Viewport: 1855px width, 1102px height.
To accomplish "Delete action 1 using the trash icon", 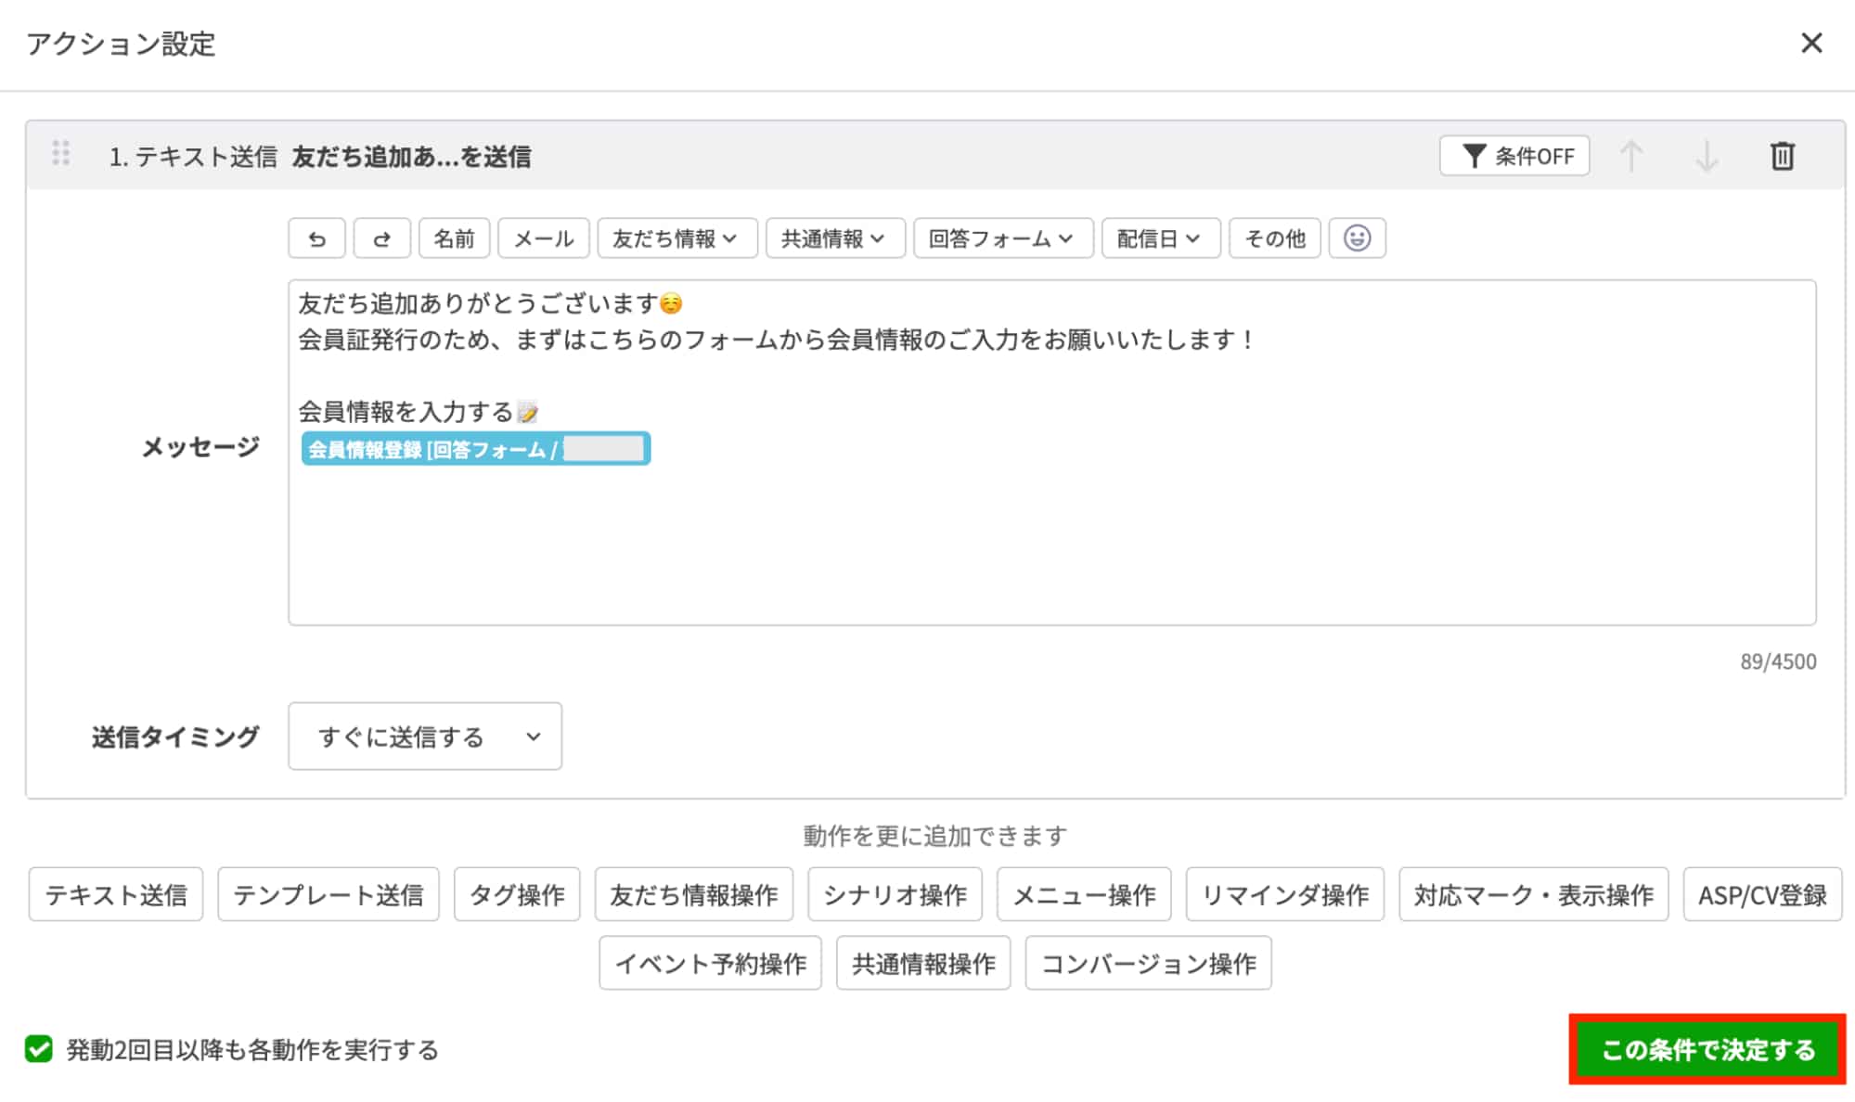I will click(x=1782, y=156).
